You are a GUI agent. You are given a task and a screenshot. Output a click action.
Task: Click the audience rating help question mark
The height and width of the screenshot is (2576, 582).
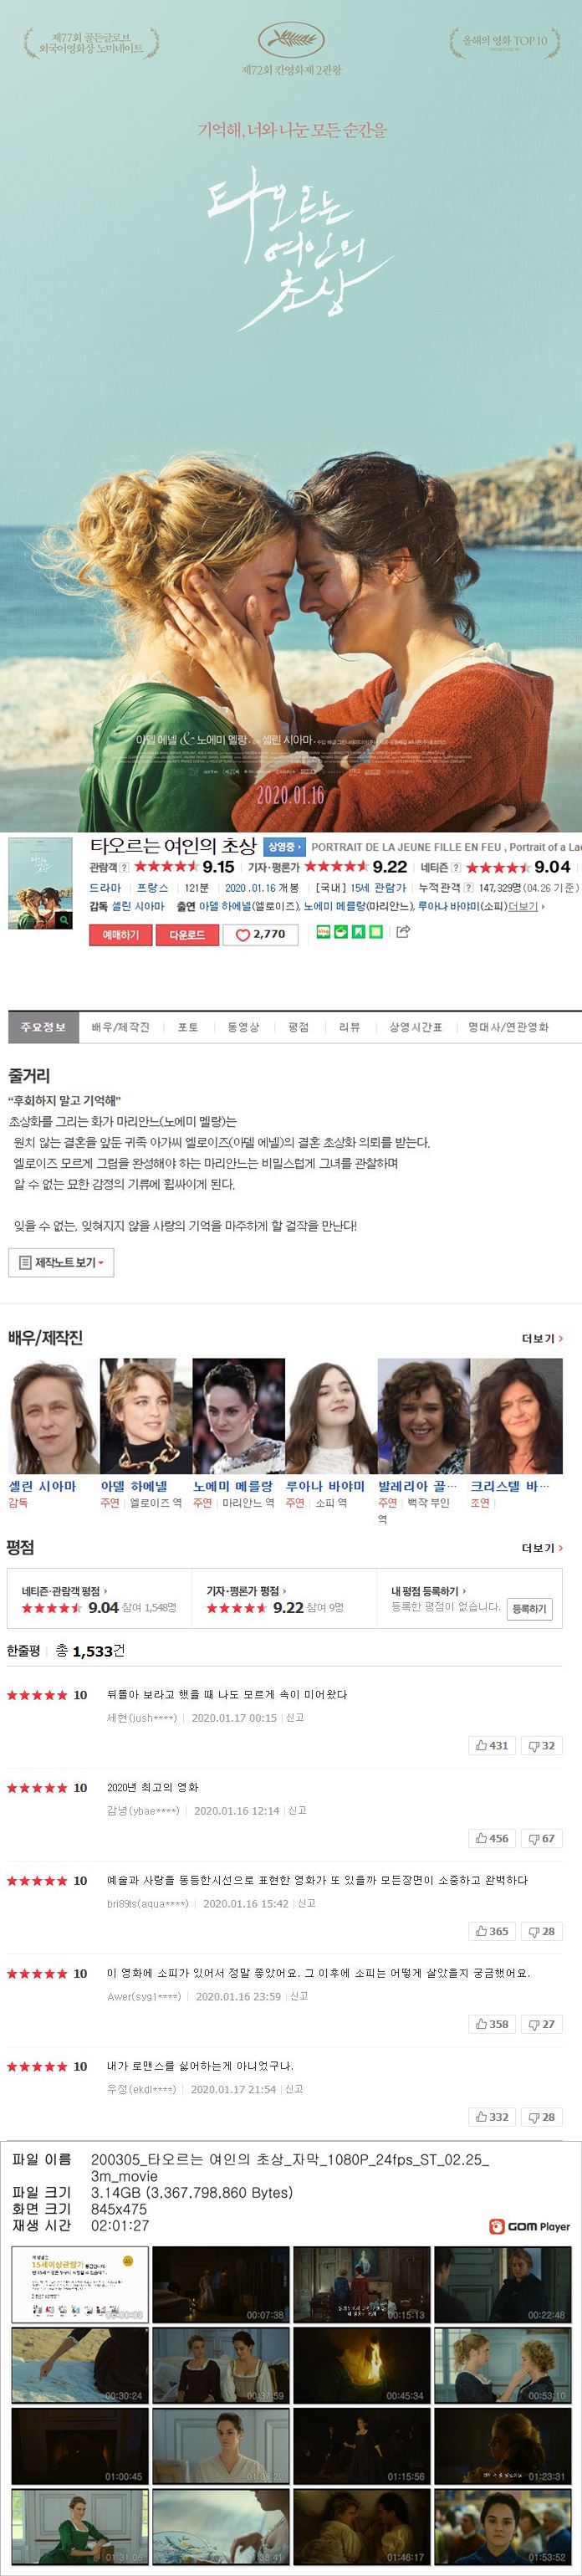coord(124,868)
